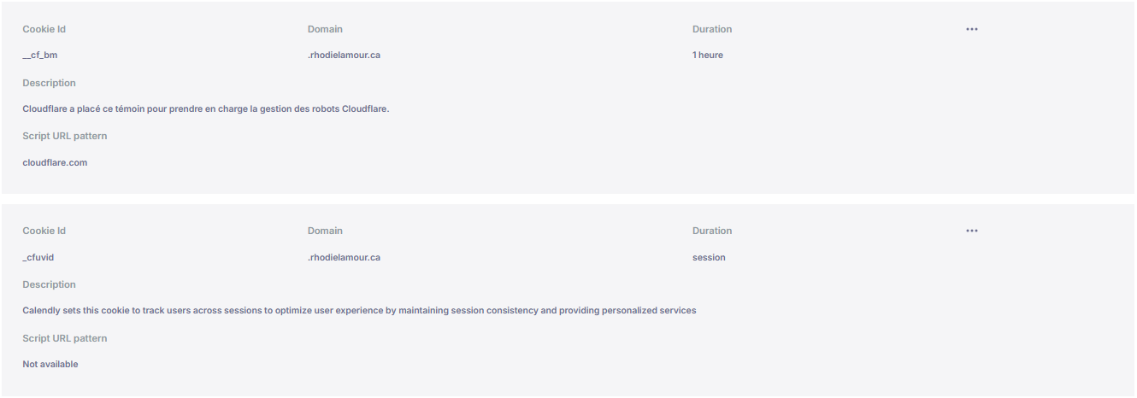Screen dimensions: 1137x398
Task: Click the Cloudflare robots description text
Action: pyautogui.click(x=206, y=108)
